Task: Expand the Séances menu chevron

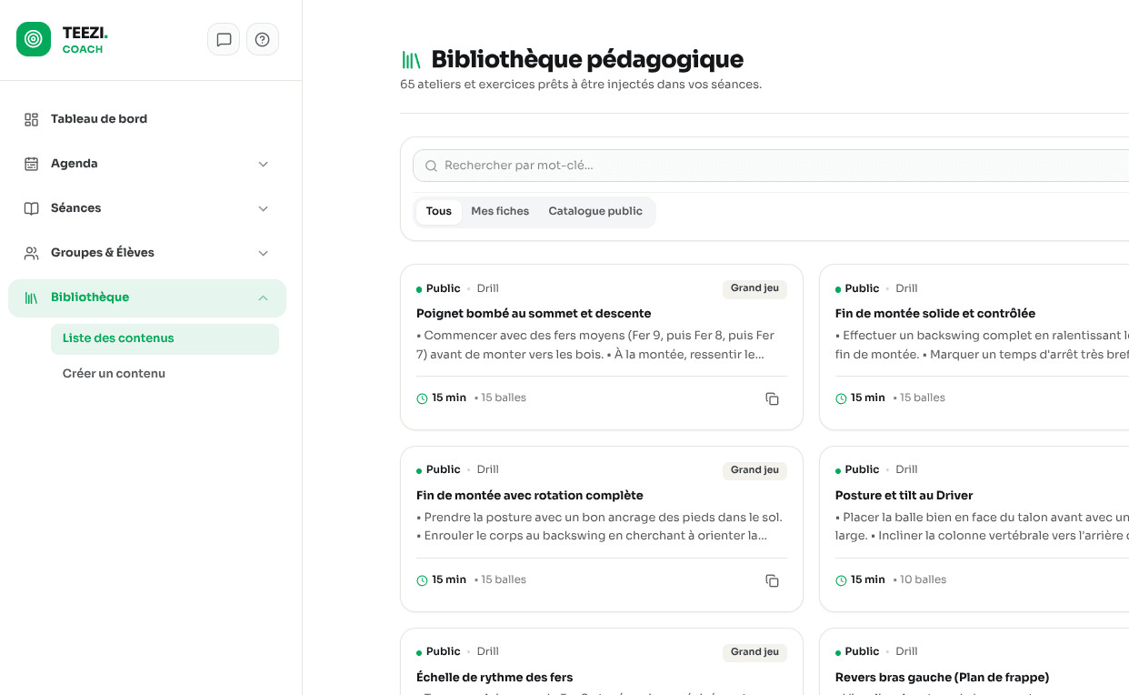Action: pos(263,208)
